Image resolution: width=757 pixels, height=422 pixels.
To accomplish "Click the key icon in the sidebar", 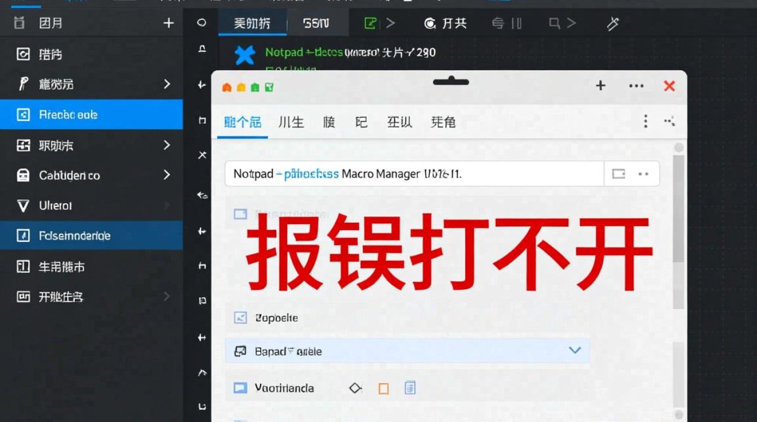I will [x=23, y=84].
